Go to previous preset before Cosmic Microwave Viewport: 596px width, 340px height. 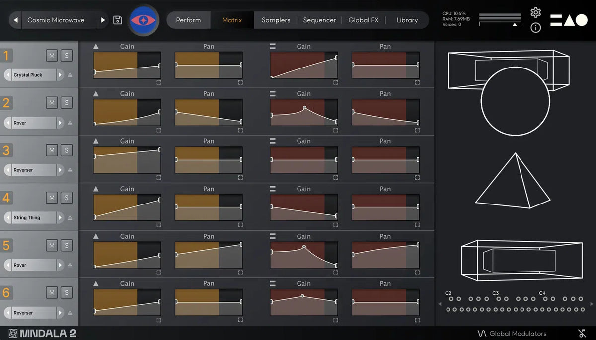[16, 20]
